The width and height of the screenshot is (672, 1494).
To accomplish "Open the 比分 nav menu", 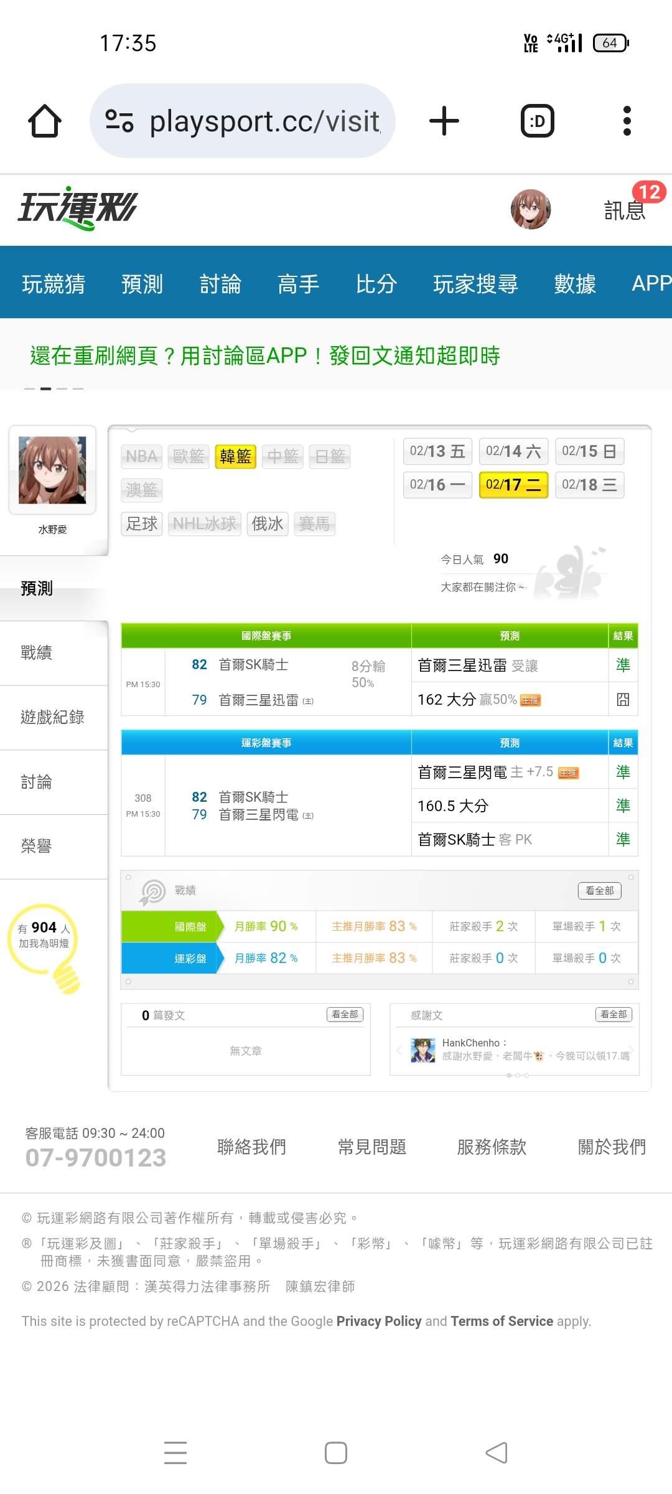I will pos(376,283).
